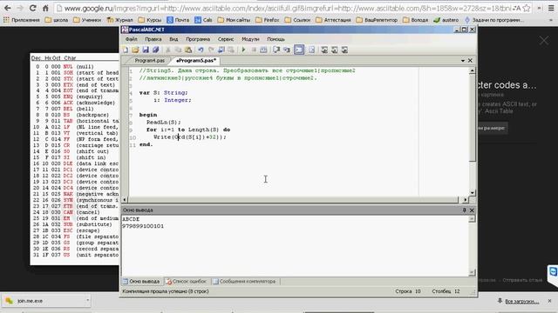Open Сообщения компилятора tab
558x313 pixels.
tap(245, 281)
